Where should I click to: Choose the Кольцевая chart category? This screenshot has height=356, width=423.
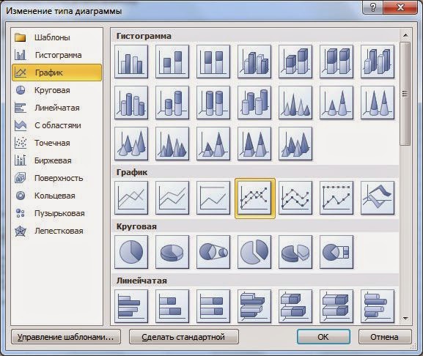click(x=57, y=196)
